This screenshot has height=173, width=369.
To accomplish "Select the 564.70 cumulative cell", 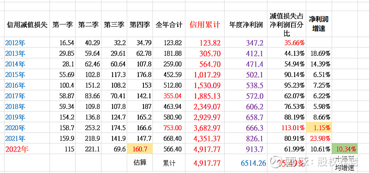I will click(x=205, y=64).
